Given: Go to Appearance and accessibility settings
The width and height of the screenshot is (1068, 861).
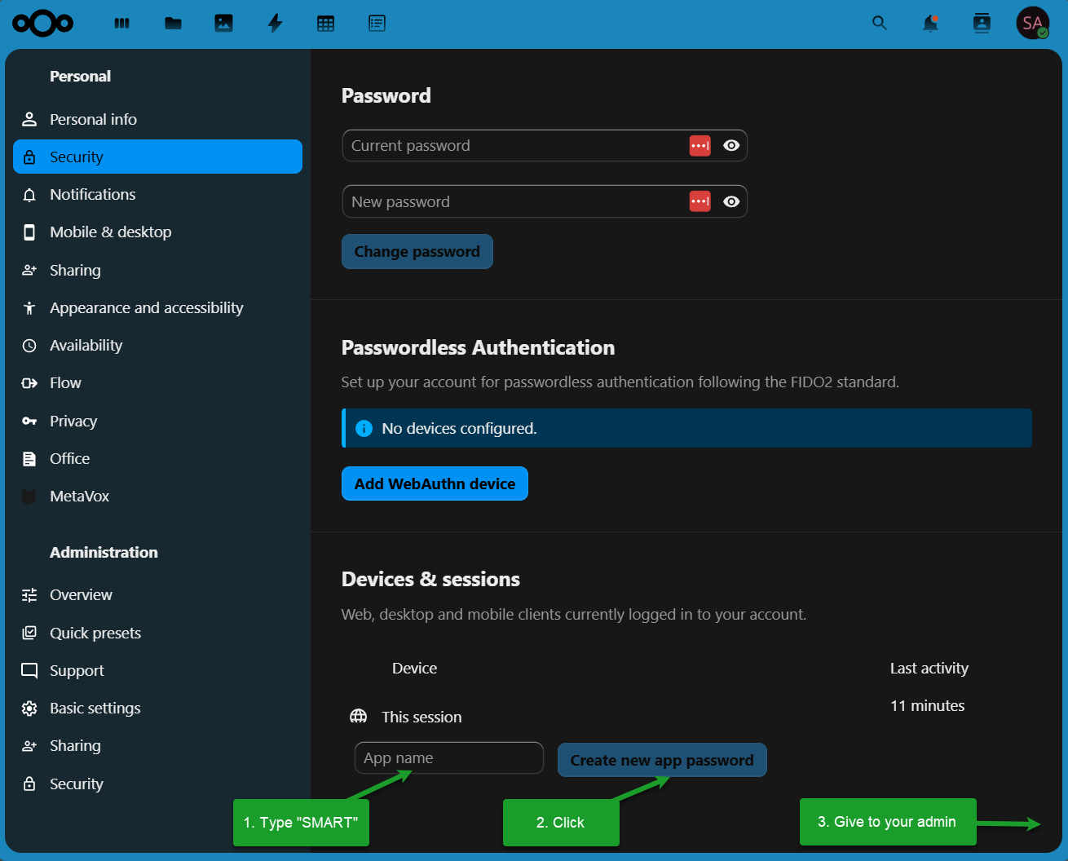Looking at the screenshot, I should (x=146, y=308).
